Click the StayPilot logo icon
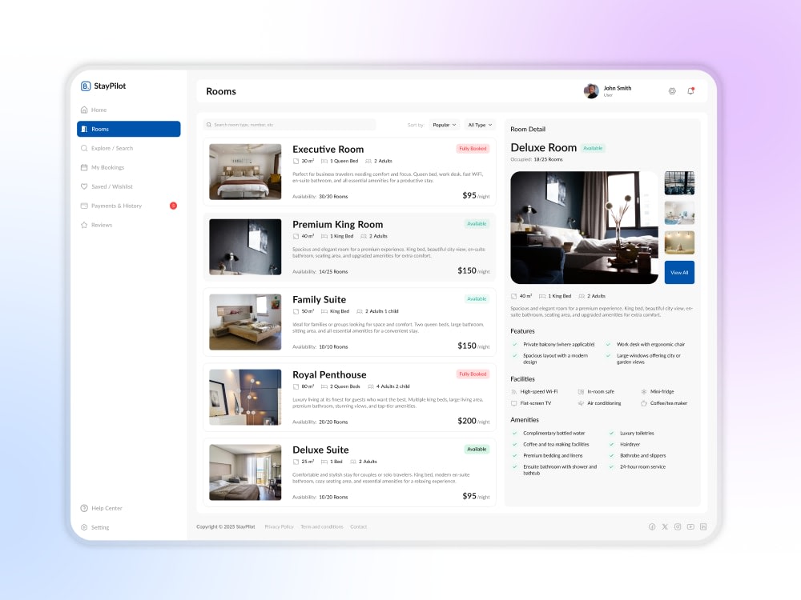The height and width of the screenshot is (600, 801). [86, 86]
